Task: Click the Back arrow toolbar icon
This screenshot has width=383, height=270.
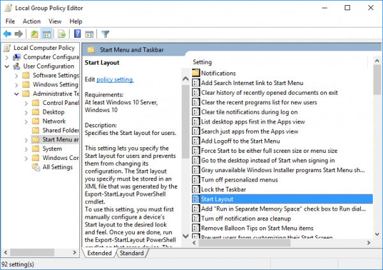Action: [x=7, y=34]
